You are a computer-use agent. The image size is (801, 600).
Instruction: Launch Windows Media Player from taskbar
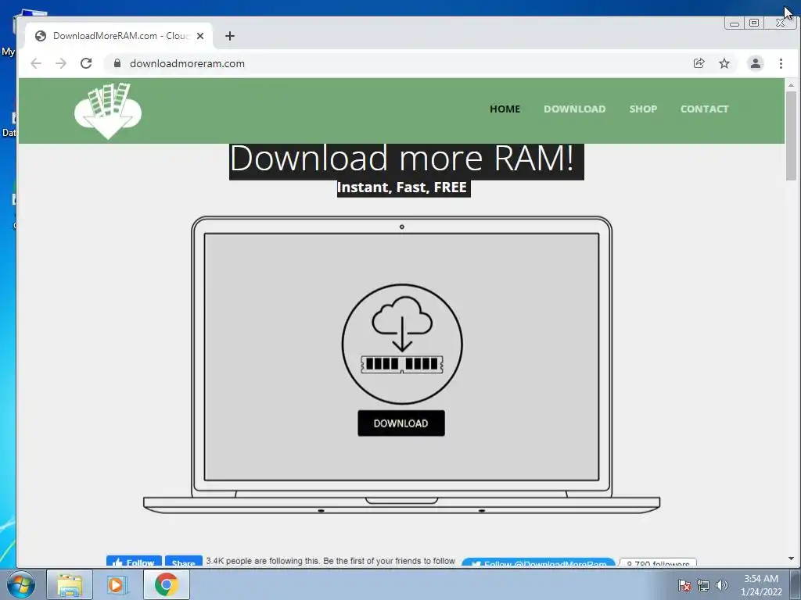point(117,584)
